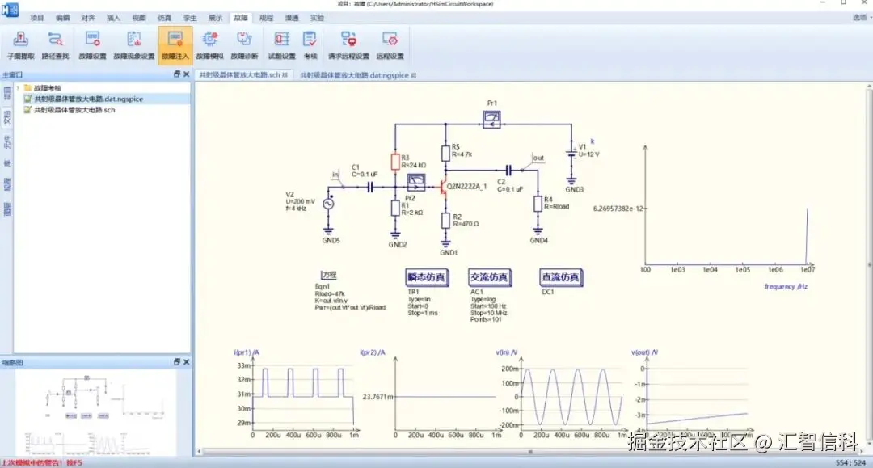Open the 仿真 simulation menu
This screenshot has height=468, width=873.
click(165, 18)
